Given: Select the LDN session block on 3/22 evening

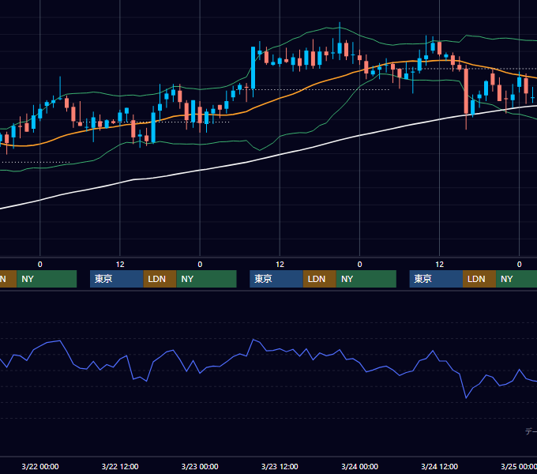Looking at the screenshot, I should click(x=160, y=279).
